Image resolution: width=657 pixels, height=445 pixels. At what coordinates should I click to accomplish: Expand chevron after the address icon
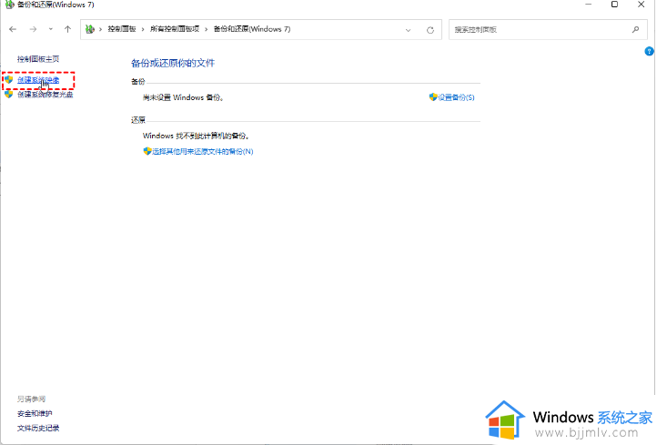click(101, 29)
